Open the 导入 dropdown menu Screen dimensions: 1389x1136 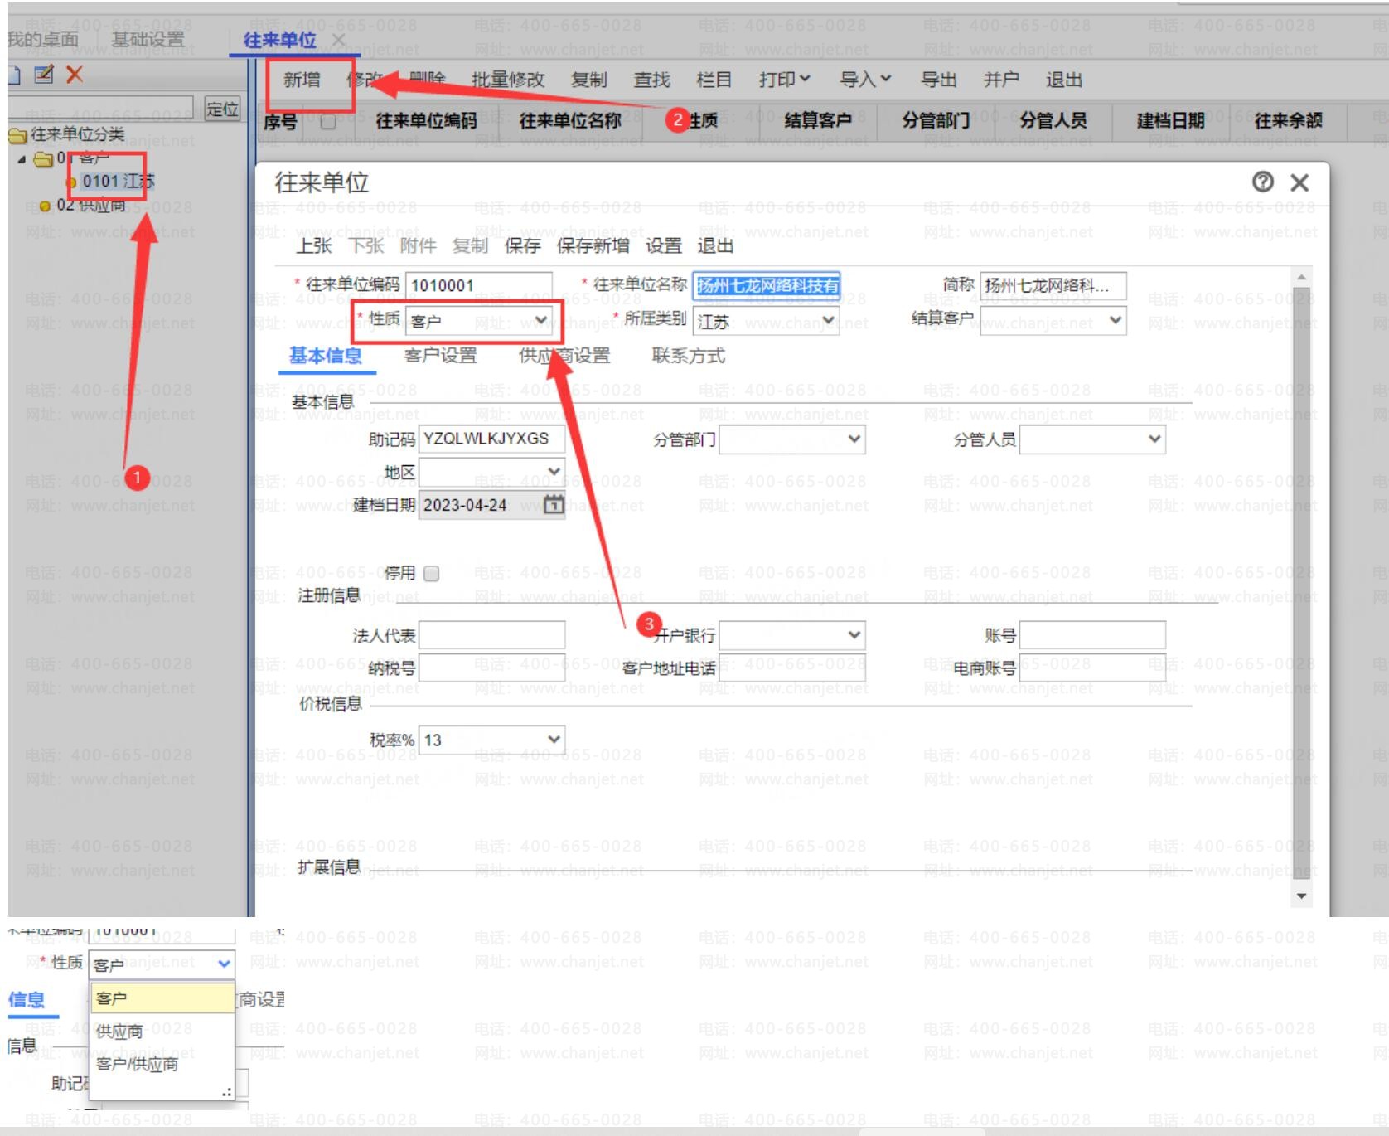point(865,80)
